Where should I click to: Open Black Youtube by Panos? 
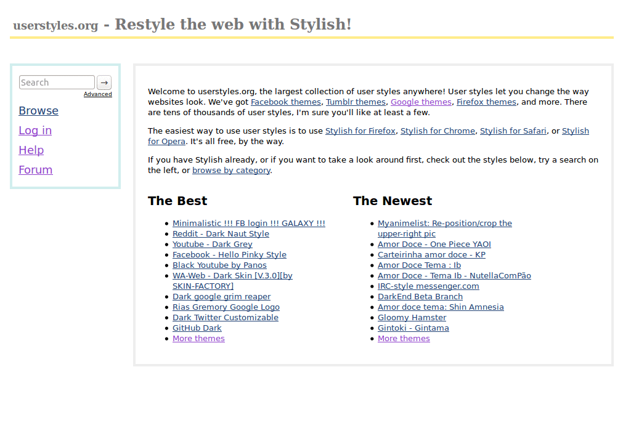(x=219, y=265)
